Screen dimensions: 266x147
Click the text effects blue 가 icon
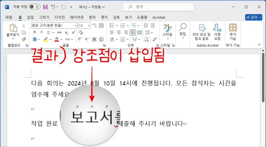pyautogui.click(x=35, y=39)
